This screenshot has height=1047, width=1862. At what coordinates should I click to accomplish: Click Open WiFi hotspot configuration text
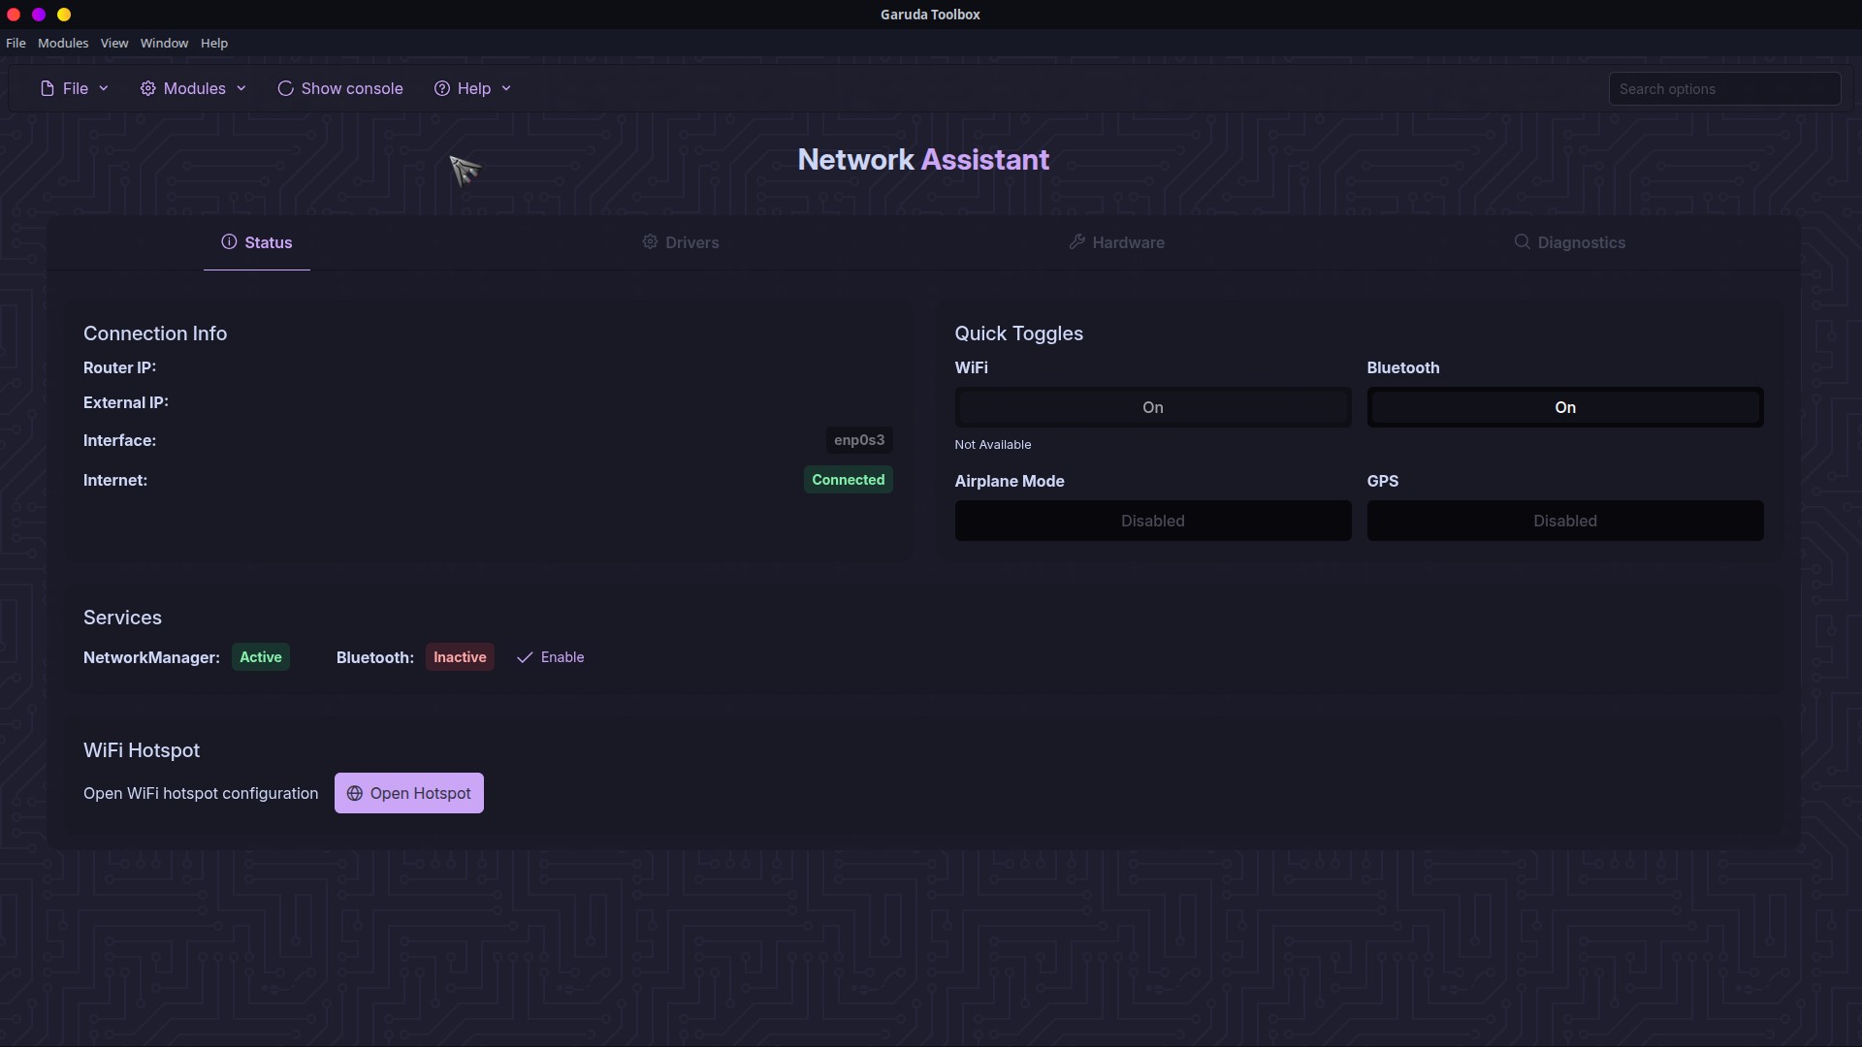click(201, 793)
